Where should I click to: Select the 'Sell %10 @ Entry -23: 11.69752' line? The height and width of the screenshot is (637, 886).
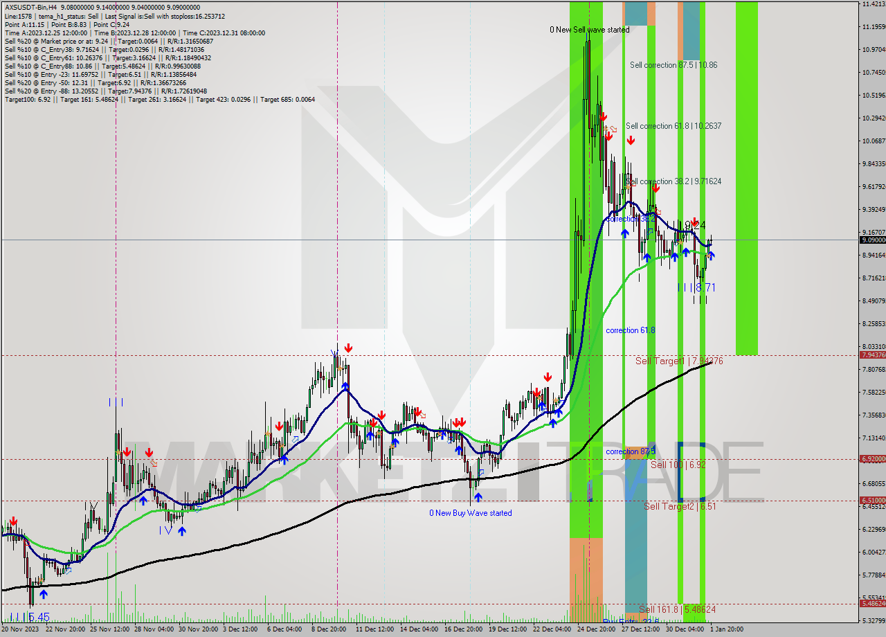[100, 74]
